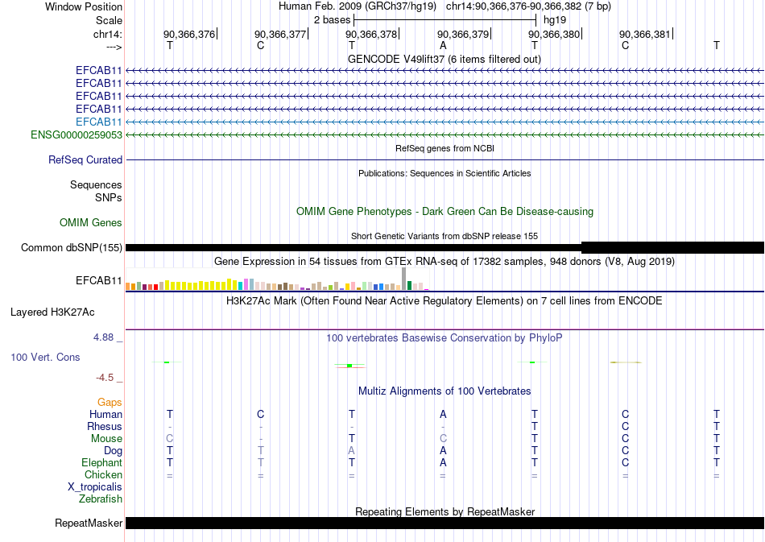The image size is (765, 542).
Task: Click the chr14: ruler label
Action: coord(107,34)
